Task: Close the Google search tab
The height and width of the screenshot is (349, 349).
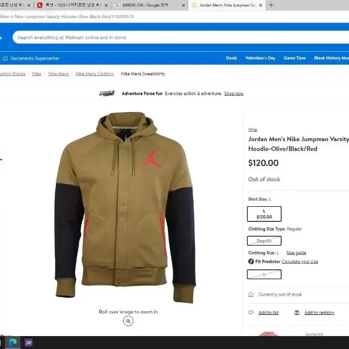Action: click(184, 5)
